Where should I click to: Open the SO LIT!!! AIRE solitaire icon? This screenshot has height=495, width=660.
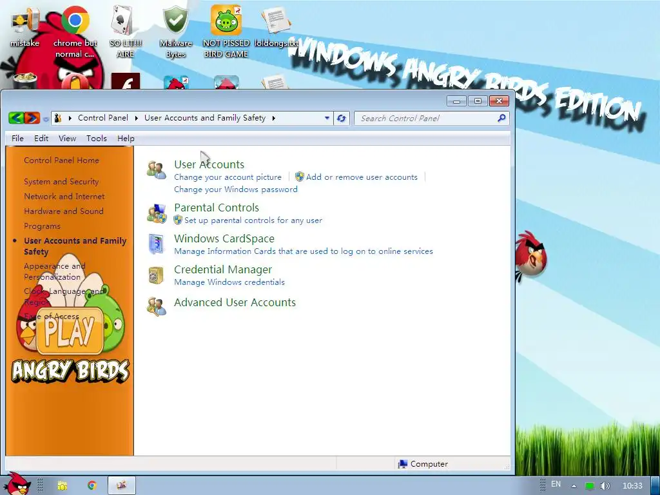point(126,32)
